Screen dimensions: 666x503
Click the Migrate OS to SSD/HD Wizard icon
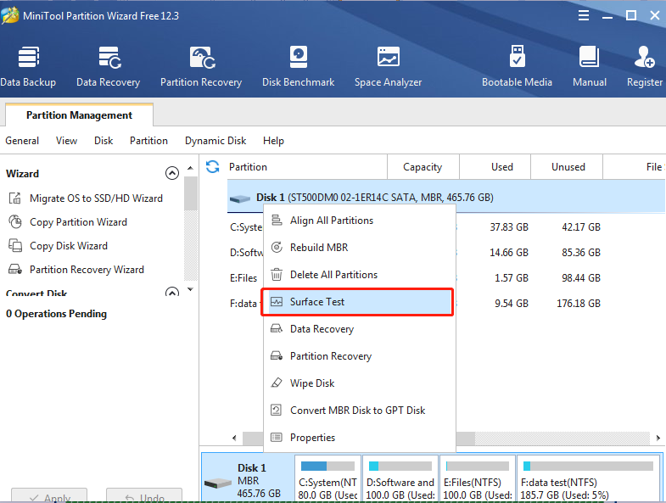15,198
